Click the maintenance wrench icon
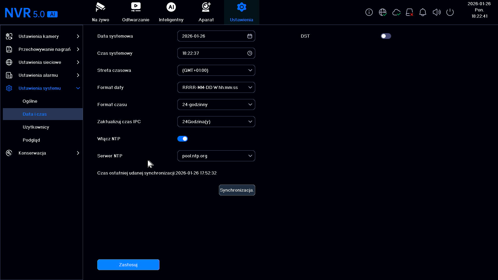The image size is (498, 280). (9, 153)
